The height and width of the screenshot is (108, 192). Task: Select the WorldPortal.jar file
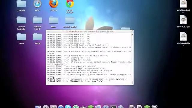(183, 39)
